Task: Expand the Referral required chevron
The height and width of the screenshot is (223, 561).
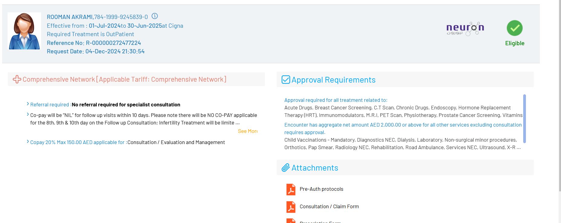Action: pos(28,104)
